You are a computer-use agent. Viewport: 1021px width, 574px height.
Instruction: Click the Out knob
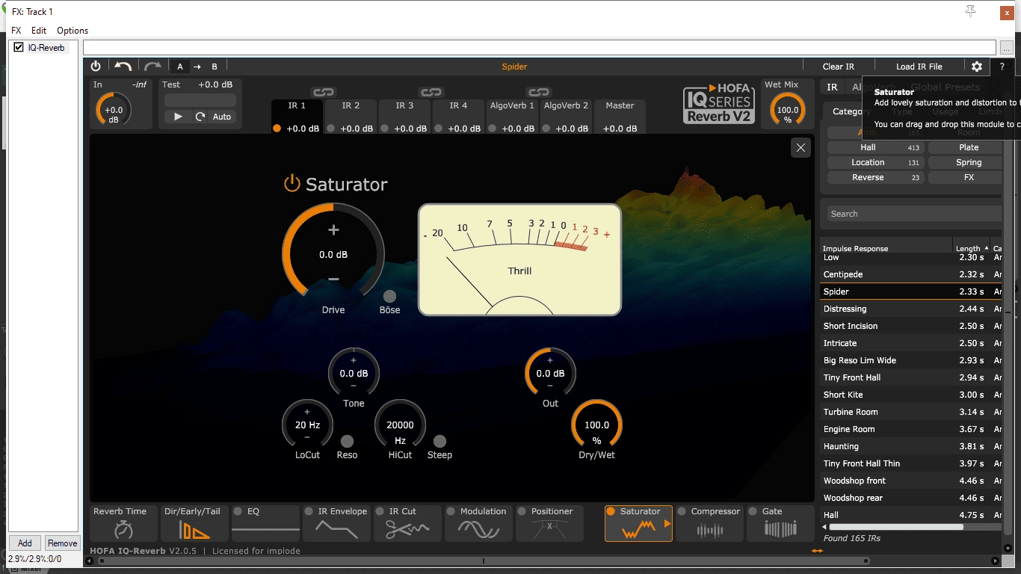[550, 373]
